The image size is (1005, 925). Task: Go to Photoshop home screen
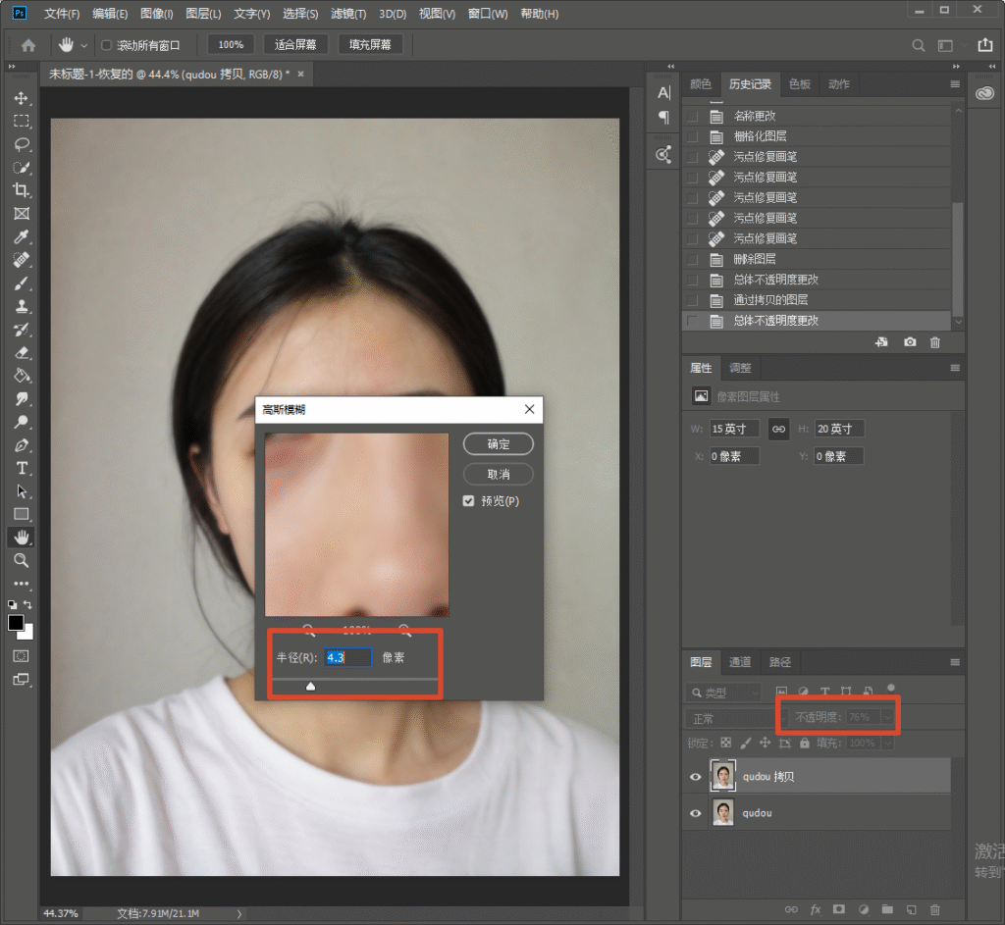tap(28, 45)
